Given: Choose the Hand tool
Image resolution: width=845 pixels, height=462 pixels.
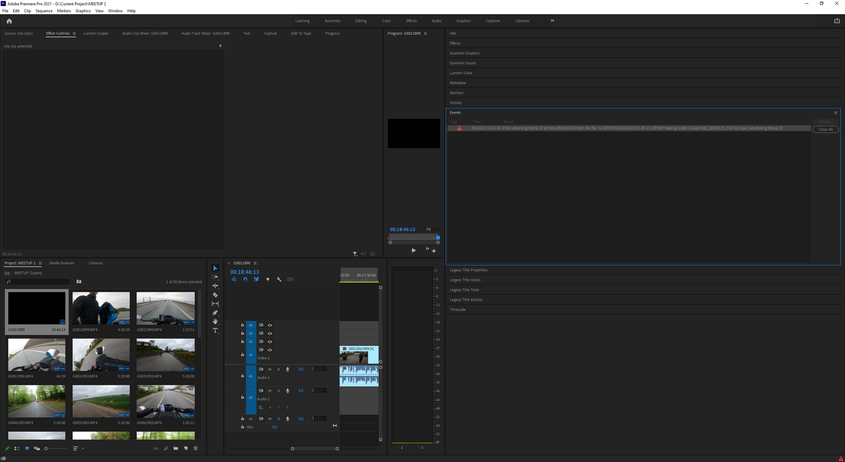Looking at the screenshot, I should [215, 322].
